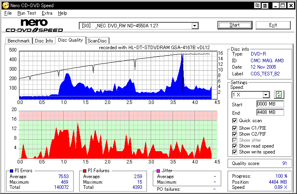The image size is (297, 194).
Task: Click the magenta Jitter legend square
Action: (x=158, y=171)
